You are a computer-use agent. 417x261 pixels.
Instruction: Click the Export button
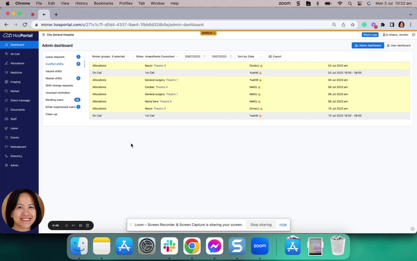point(275,57)
